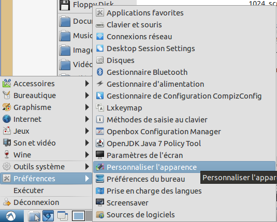The height and width of the screenshot is (222, 277).
Task: Select Personnaliser l'apparence menu entry
Action: (184, 167)
